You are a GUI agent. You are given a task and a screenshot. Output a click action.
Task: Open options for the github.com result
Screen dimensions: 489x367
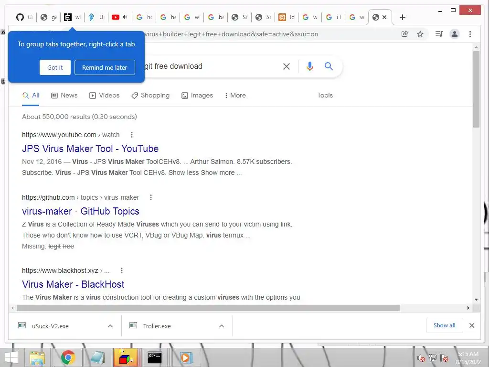[x=150, y=197]
